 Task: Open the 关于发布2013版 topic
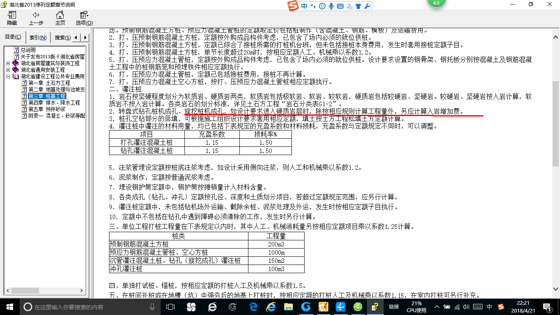pyautogui.click(x=52, y=57)
